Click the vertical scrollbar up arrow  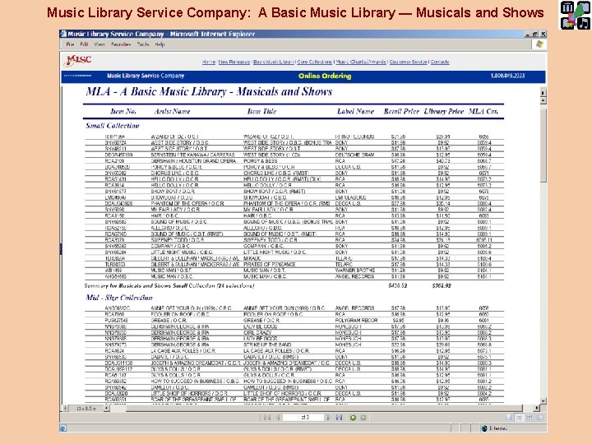click(x=543, y=101)
